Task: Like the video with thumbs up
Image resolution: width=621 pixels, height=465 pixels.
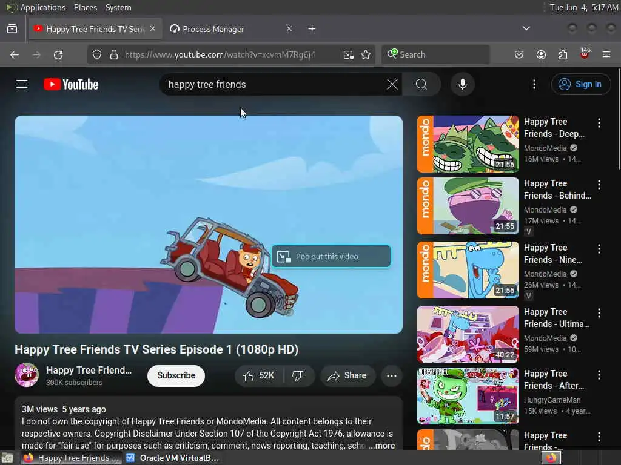Action: (x=260, y=375)
